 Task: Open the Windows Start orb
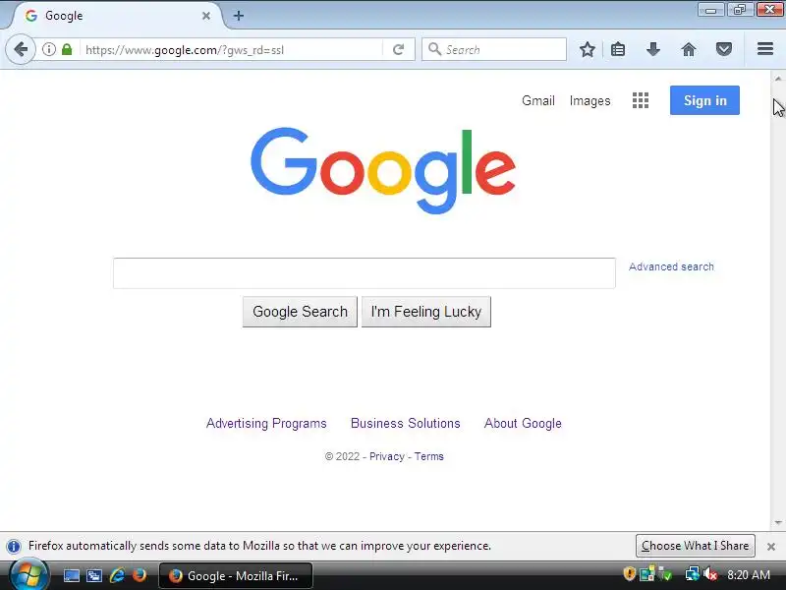(29, 575)
